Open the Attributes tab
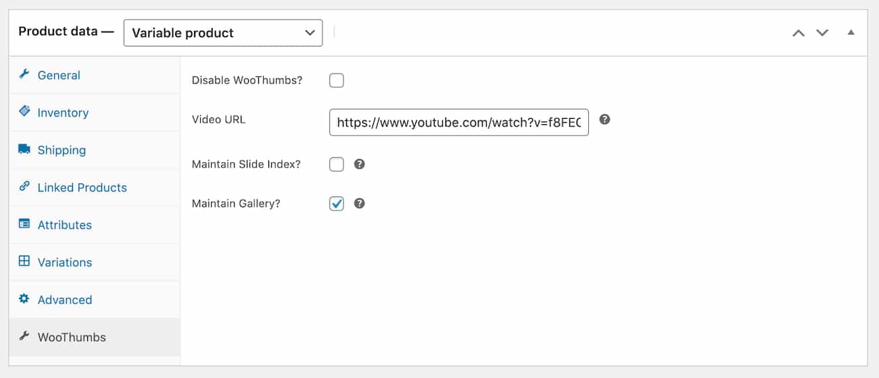Image resolution: width=879 pixels, height=378 pixels. 95,225
